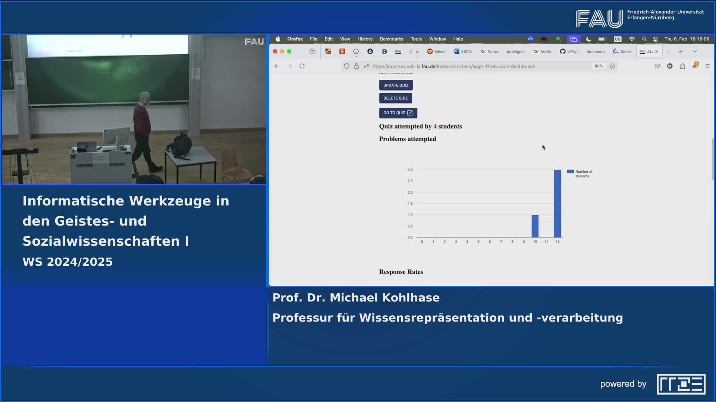
Task: Switch to the document tab
Action: pyautogui.click(x=595, y=52)
